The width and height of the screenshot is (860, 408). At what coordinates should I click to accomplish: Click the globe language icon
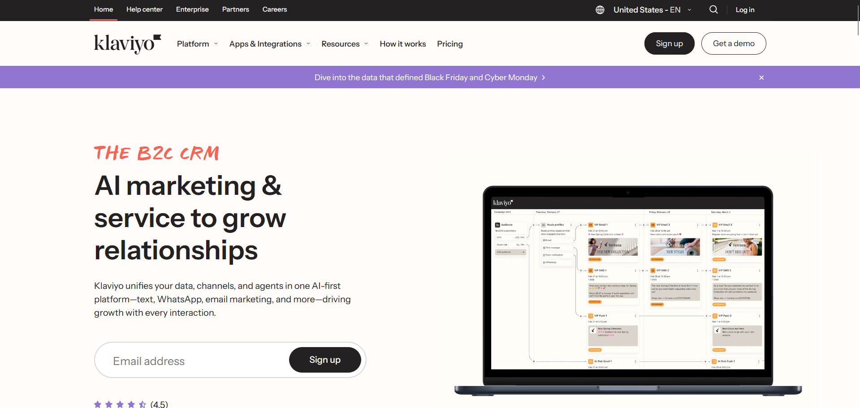tap(600, 10)
